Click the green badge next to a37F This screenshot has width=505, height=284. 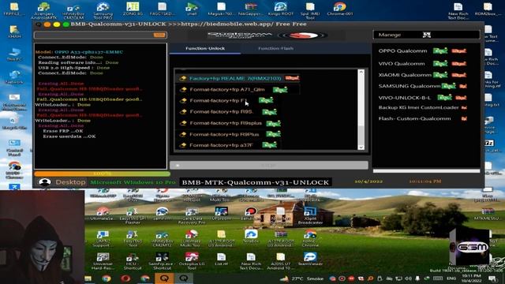tap(269, 145)
